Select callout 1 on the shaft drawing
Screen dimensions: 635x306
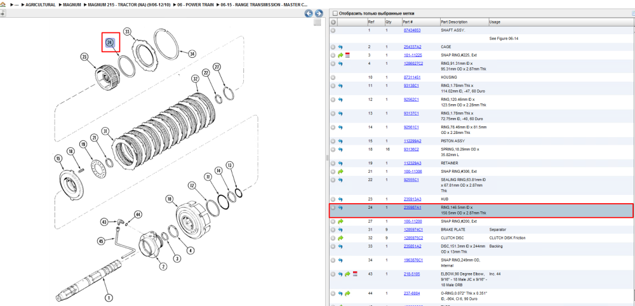108,298
